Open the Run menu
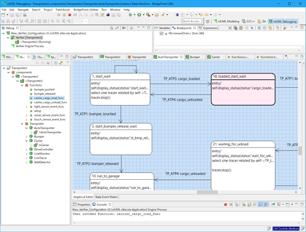306x232 pixels. click(104, 10)
